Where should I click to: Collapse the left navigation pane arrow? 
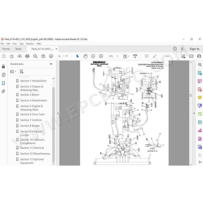coord(58,113)
